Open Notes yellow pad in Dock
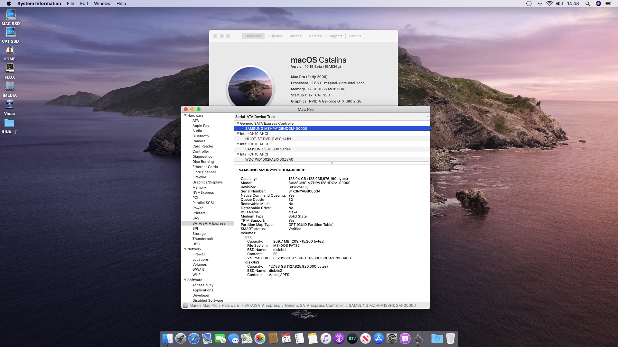618x347 pixels. 313,339
